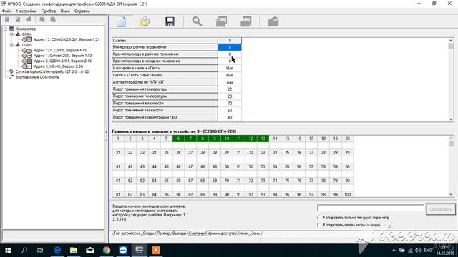Click second icon in left panel toolbar
Viewport: 458px width, 257px height.
18,19
